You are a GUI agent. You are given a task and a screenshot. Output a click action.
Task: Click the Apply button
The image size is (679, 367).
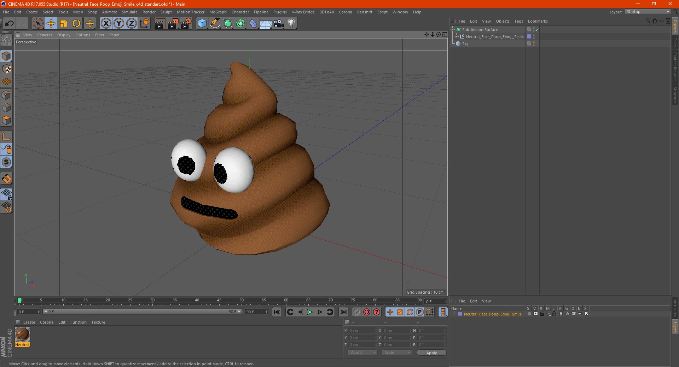coord(431,353)
